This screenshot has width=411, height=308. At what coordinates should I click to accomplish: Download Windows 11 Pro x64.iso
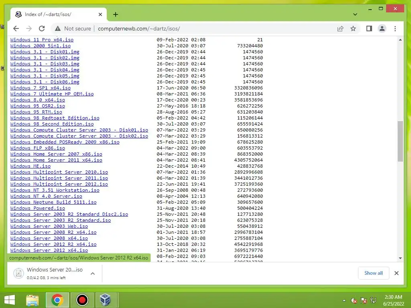point(42,40)
